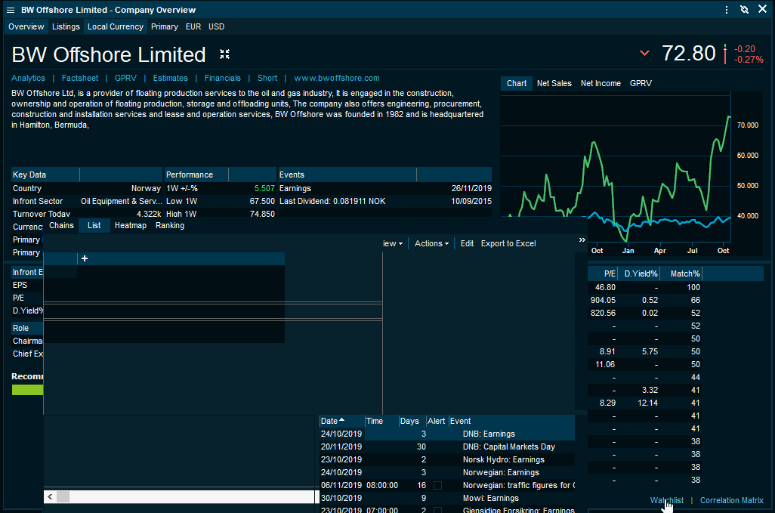Click Export to Excel

point(508,243)
